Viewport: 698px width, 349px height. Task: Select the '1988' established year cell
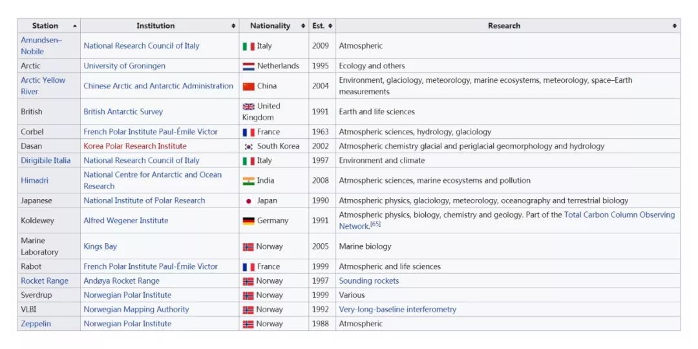click(x=323, y=324)
